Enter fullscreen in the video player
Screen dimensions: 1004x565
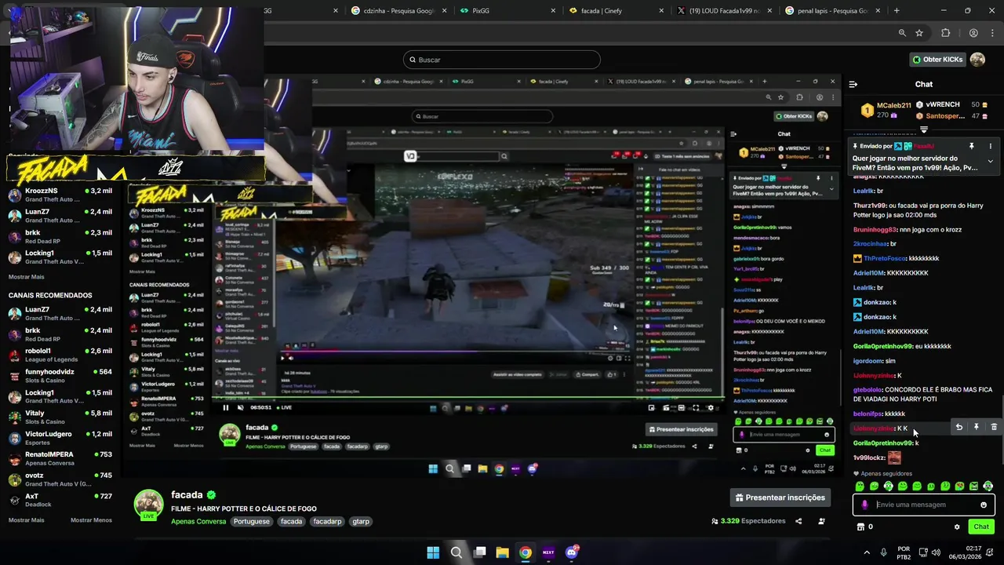click(696, 407)
